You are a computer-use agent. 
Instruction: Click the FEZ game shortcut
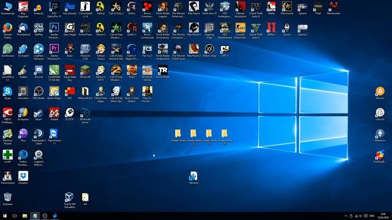coord(69,92)
